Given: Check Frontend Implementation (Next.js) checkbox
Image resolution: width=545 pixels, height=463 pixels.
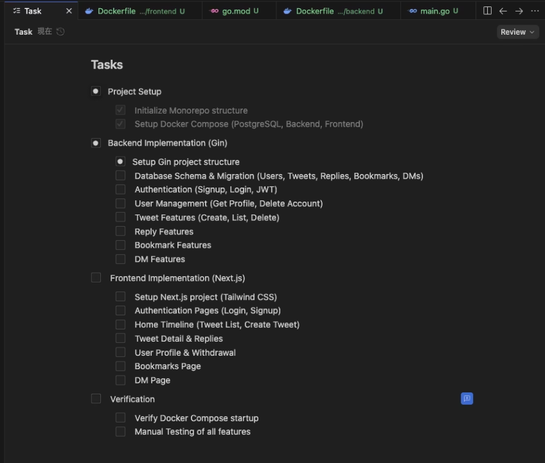Looking at the screenshot, I should click(96, 277).
